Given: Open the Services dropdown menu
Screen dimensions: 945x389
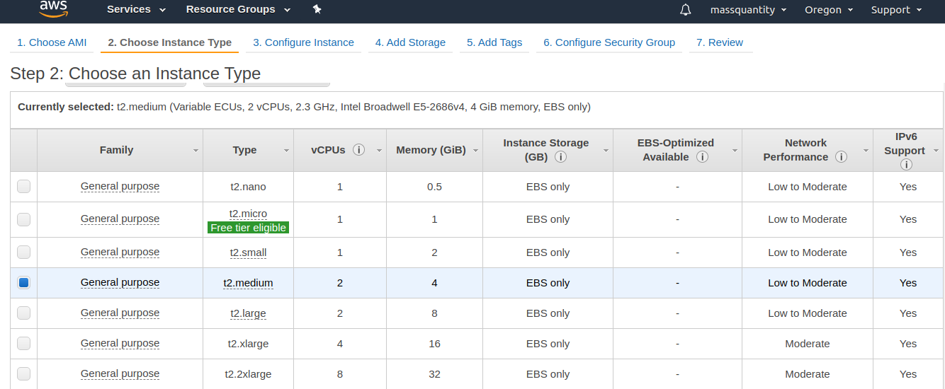Looking at the screenshot, I should [x=136, y=9].
